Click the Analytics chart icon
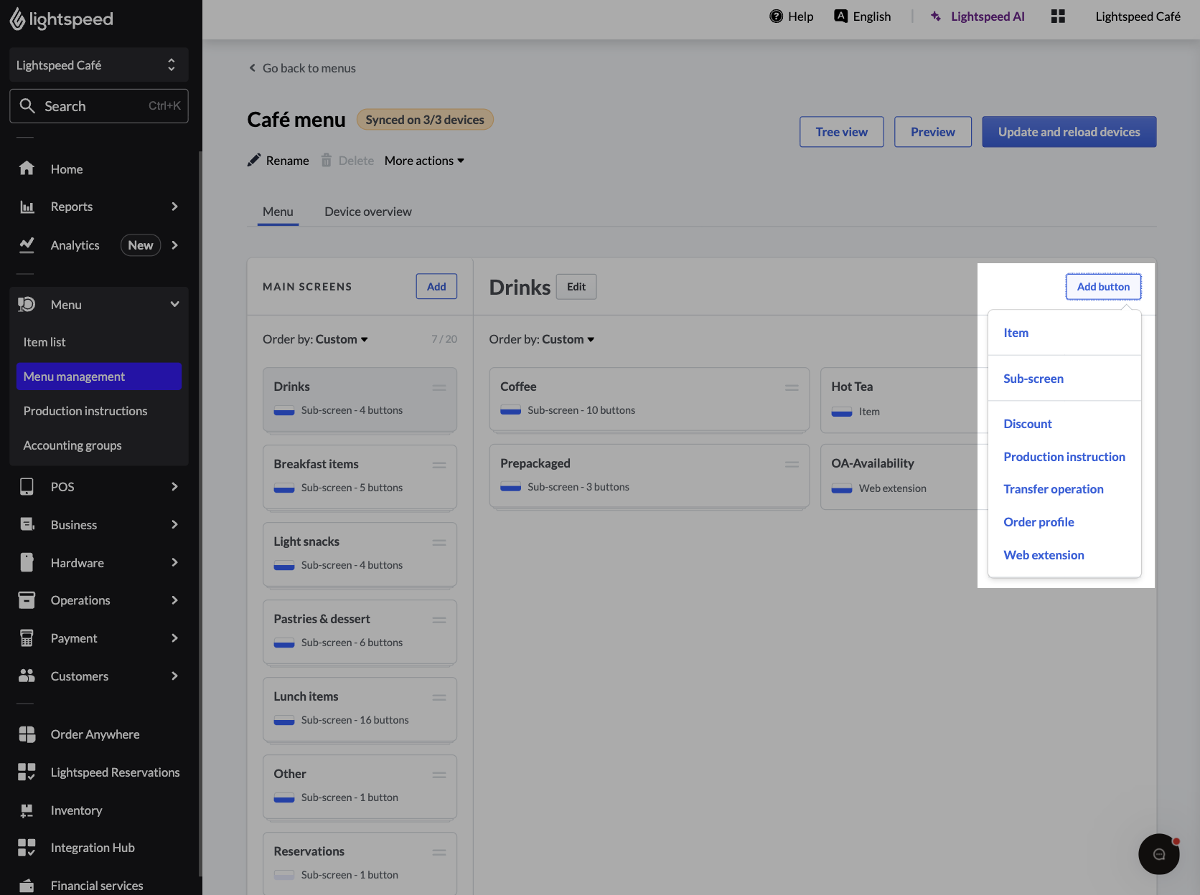The image size is (1200, 895). [27, 245]
